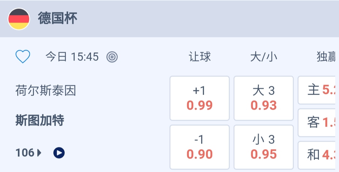The image size is (339, 172).
Task: Click the small triangle arrow after 106
Action: pyautogui.click(x=39, y=153)
